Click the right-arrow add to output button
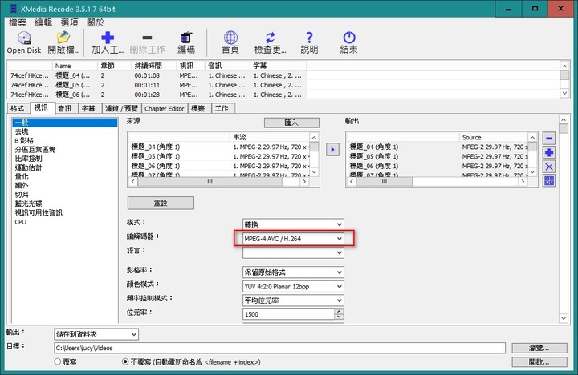This screenshot has width=578, height=375. [x=332, y=149]
